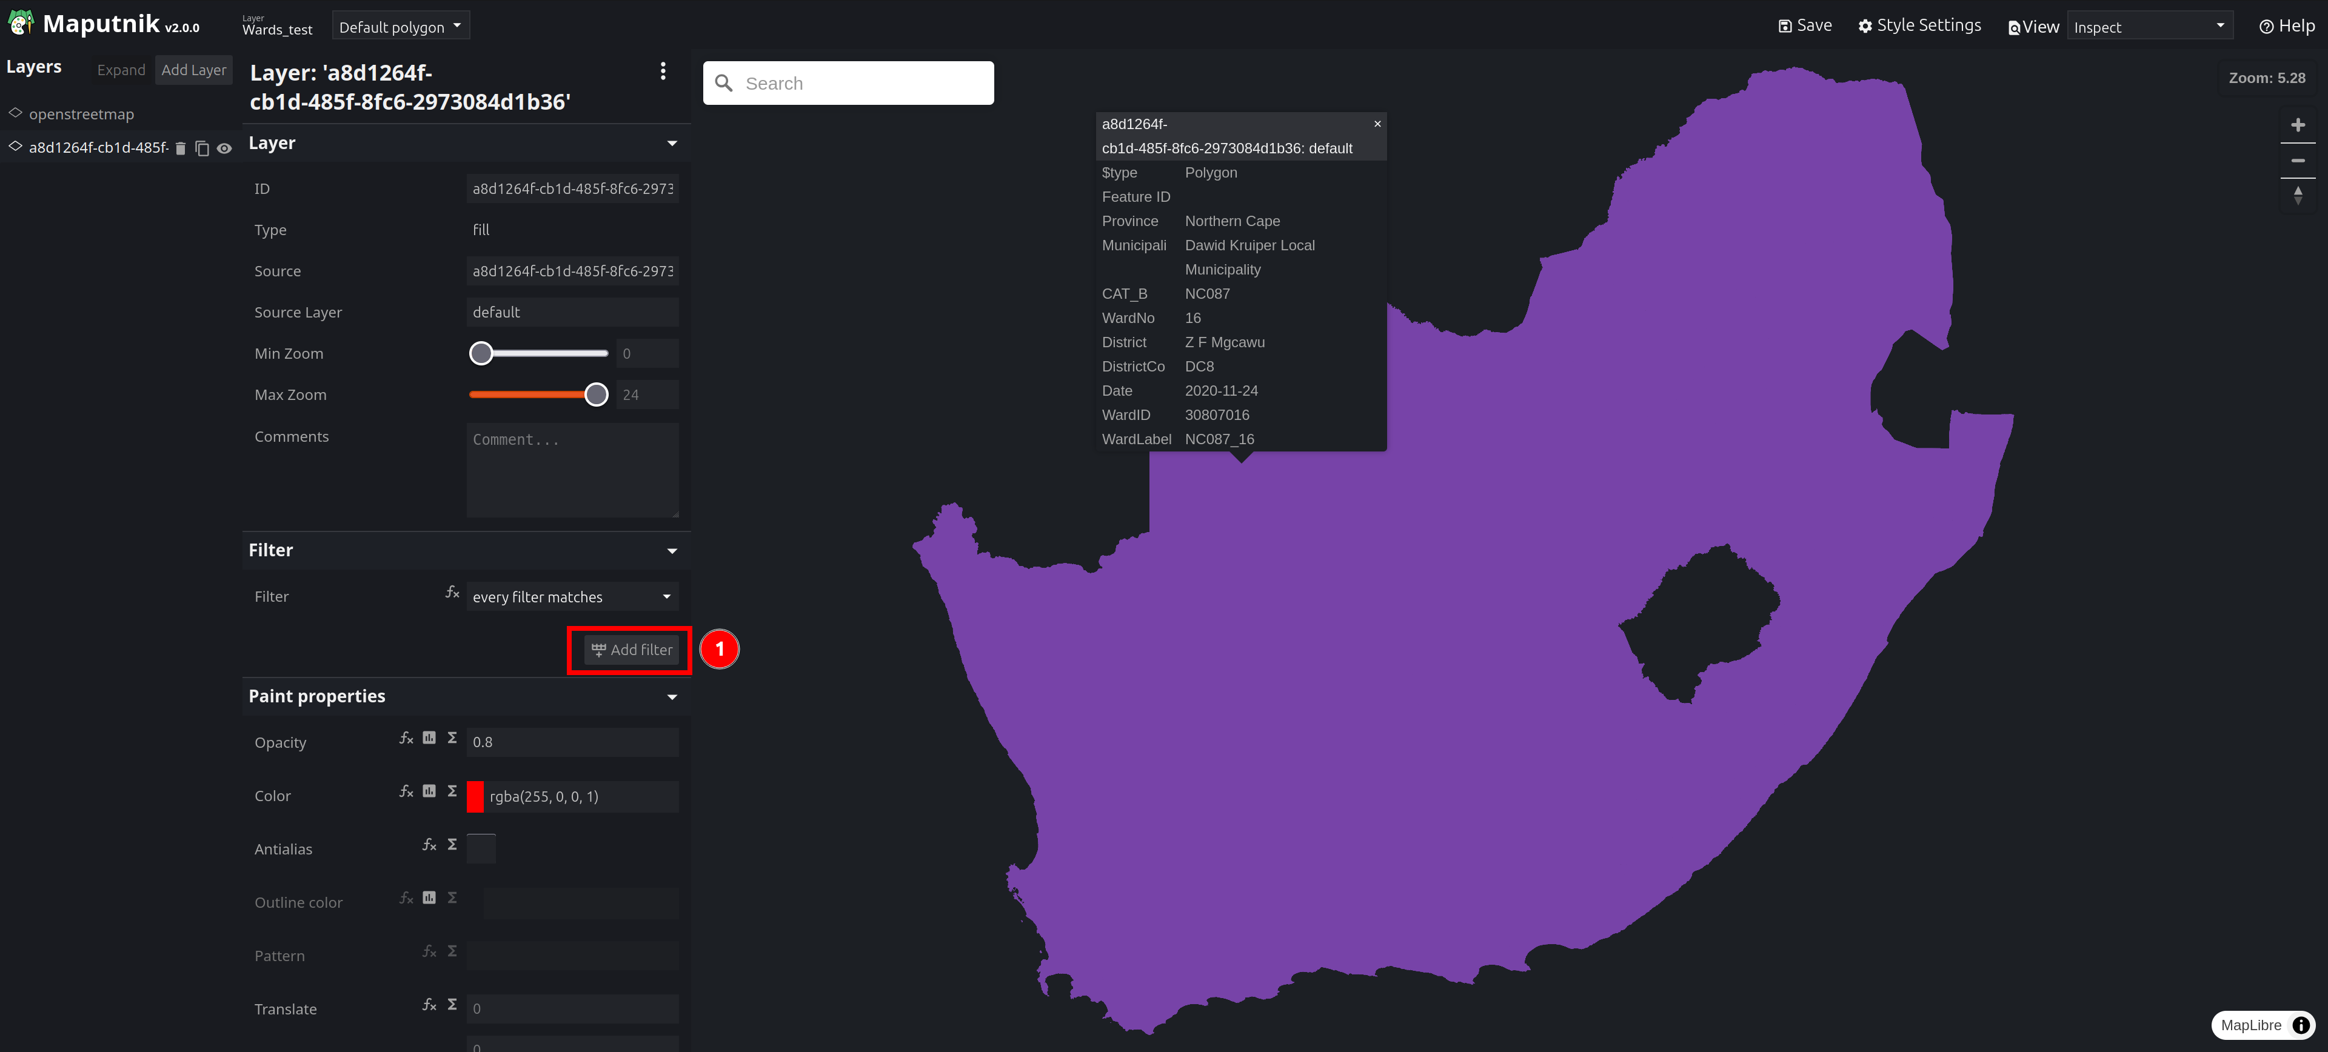
Task: Click the rgba(255,0,0,1) color swatch
Action: pyautogui.click(x=477, y=797)
